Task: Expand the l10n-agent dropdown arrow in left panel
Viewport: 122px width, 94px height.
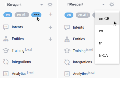Action: pyautogui.click(x=41, y=5)
